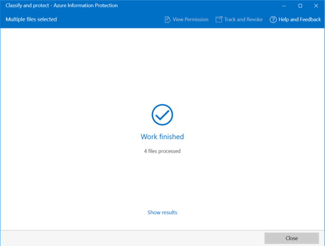
Task: Click the Work finished checkmark circle
Action: (x=162, y=115)
